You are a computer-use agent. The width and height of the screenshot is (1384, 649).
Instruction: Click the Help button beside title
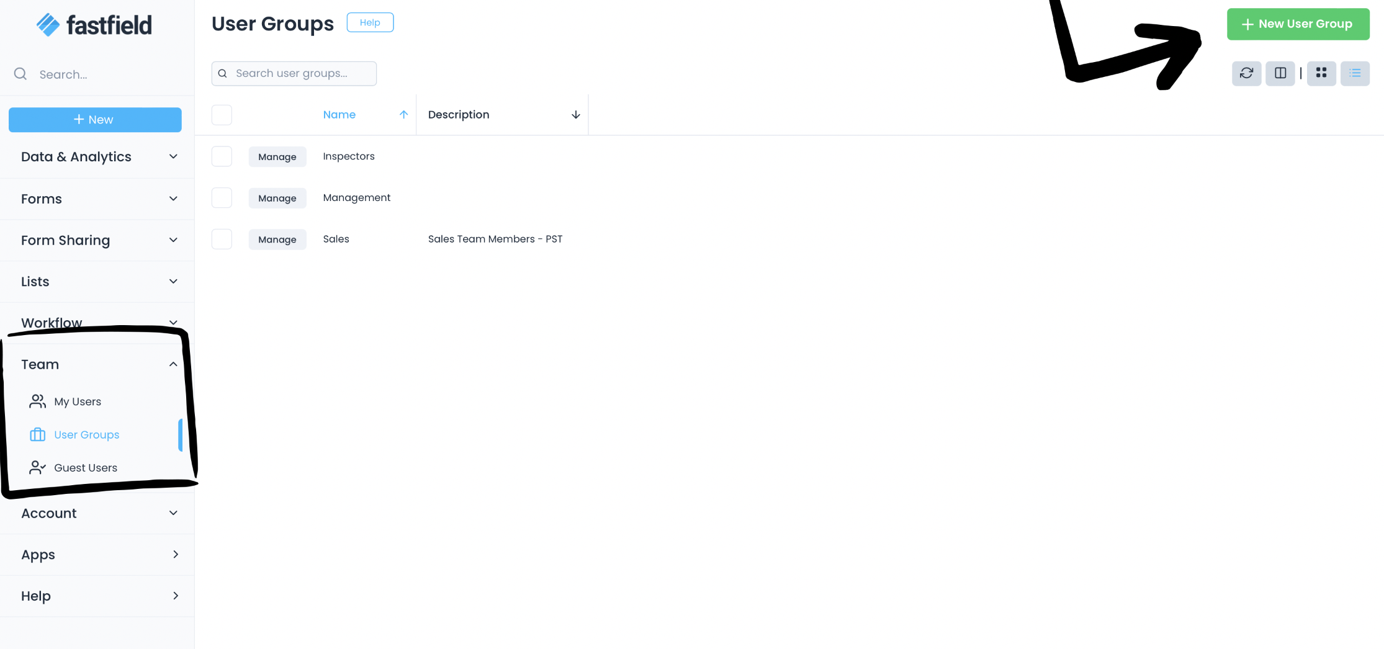(x=370, y=22)
